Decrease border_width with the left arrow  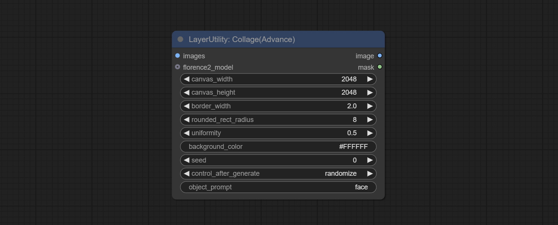click(x=186, y=106)
